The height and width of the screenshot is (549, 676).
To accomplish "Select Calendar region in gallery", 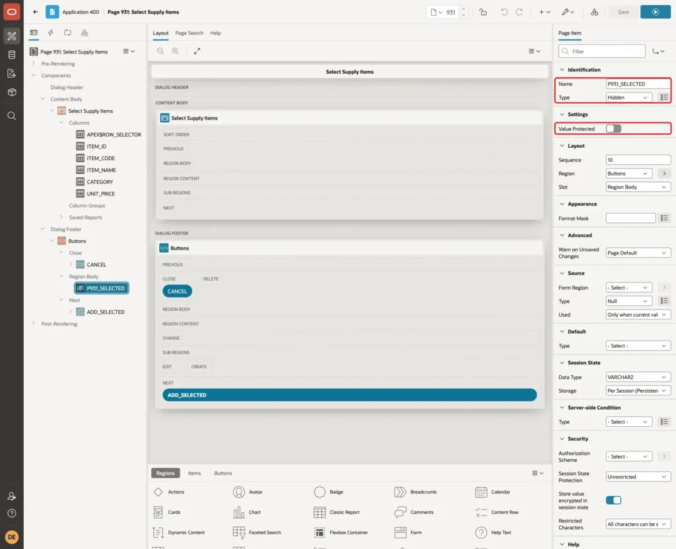I will point(492,492).
